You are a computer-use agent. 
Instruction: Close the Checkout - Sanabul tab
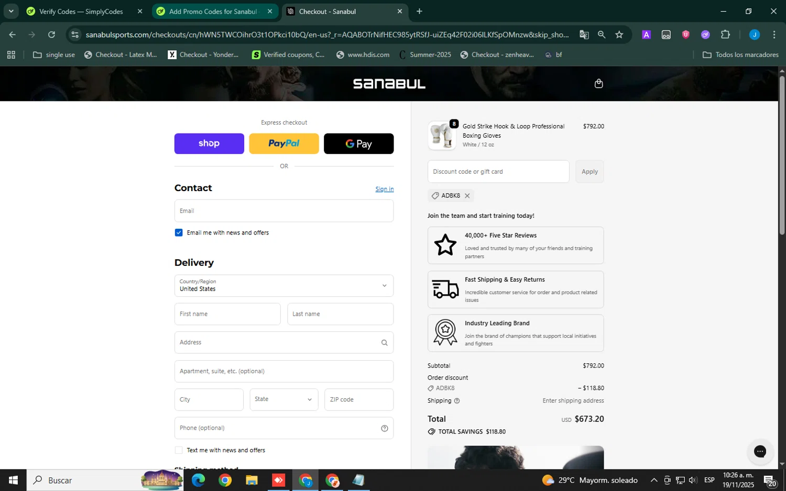[x=399, y=11]
